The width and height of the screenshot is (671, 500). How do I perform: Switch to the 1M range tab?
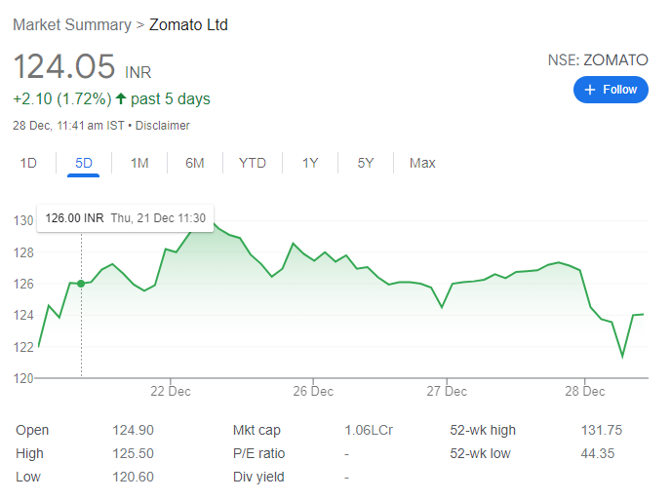click(139, 163)
